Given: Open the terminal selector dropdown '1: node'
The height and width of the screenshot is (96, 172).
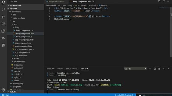Looking at the screenshot, I should (x=135, y=69).
